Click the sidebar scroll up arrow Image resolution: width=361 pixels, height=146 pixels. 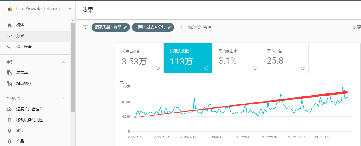(x=73, y=20)
